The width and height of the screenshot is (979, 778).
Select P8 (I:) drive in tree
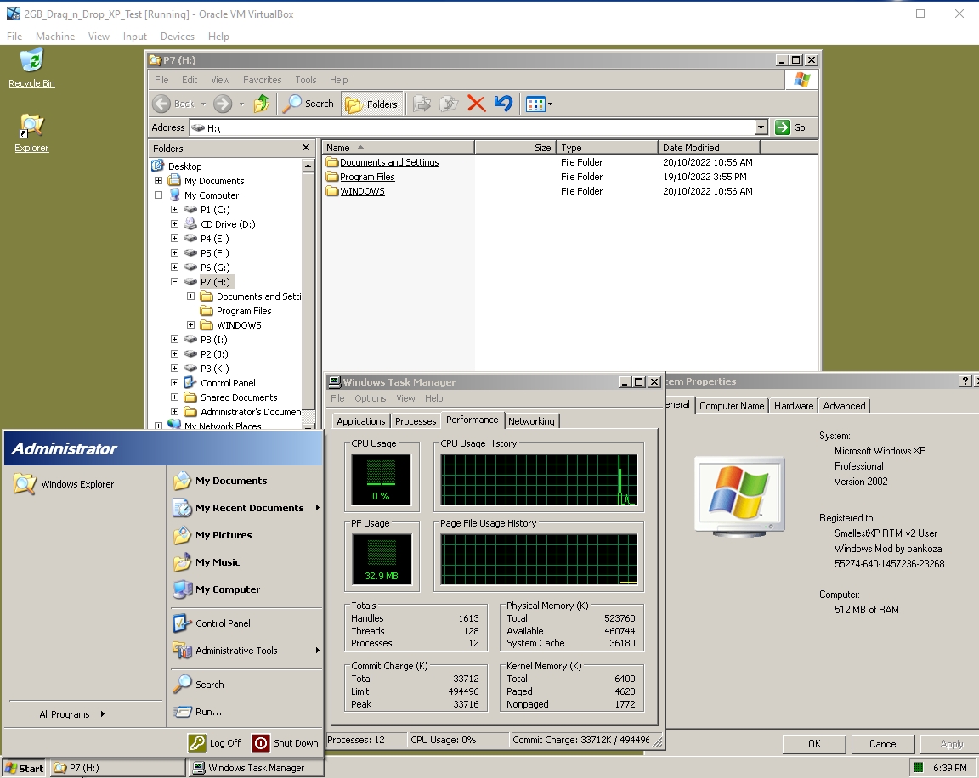(213, 340)
